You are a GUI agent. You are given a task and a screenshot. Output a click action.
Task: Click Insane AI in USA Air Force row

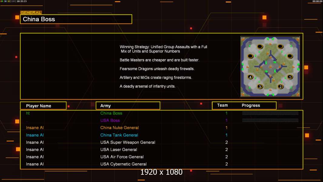click(35, 157)
